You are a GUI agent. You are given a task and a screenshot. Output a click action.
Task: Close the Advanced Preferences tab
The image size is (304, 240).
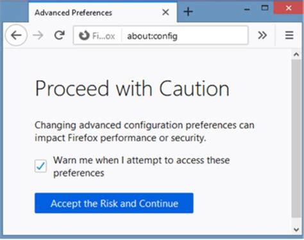[165, 12]
